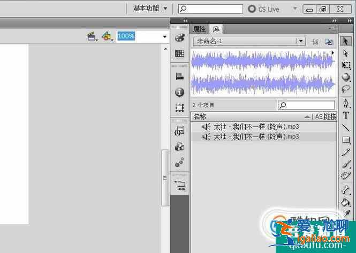
Task: Expand the collapsed icon panel dock
Action: [x=185, y=21]
